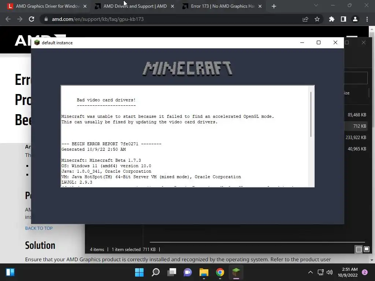Bookmark this page with star icon
The image size is (375, 281).
coord(317,19)
